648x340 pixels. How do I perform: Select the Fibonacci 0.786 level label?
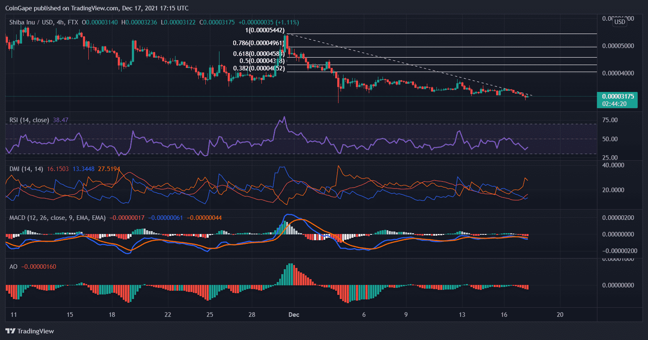[258, 43]
